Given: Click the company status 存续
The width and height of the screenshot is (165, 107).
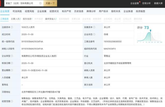Looking at the screenshot, I should (x=106, y=34).
